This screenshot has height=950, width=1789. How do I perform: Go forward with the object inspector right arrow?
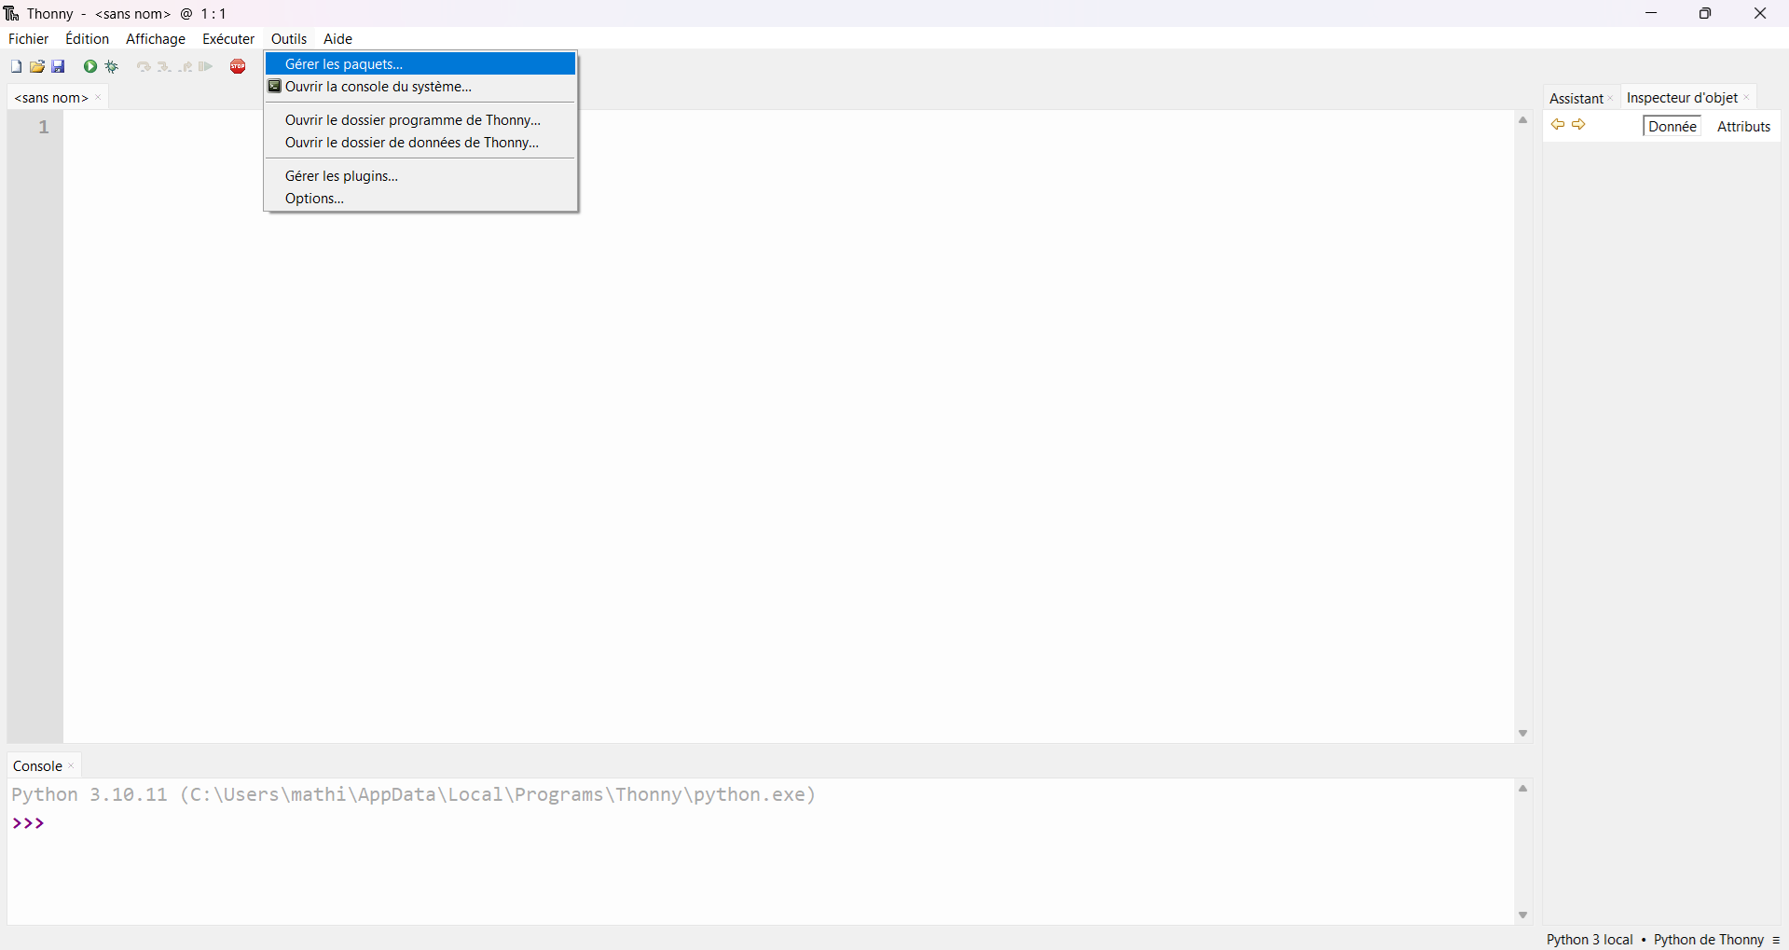[x=1579, y=125]
